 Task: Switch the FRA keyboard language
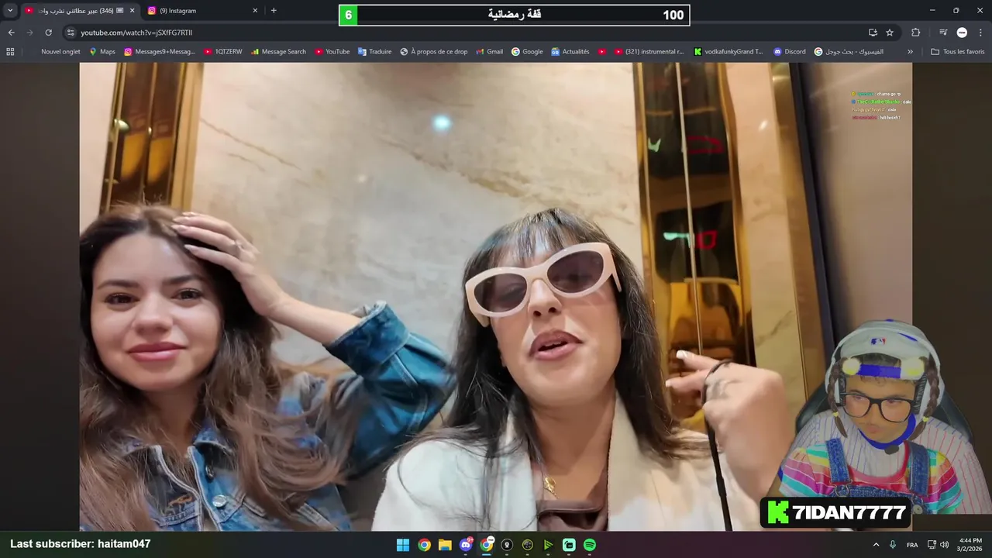912,545
